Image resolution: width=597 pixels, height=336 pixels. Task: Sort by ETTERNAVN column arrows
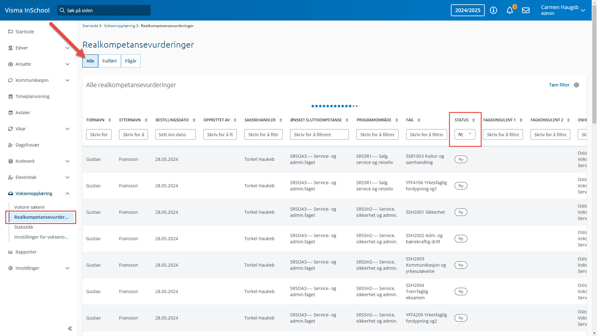146,120
